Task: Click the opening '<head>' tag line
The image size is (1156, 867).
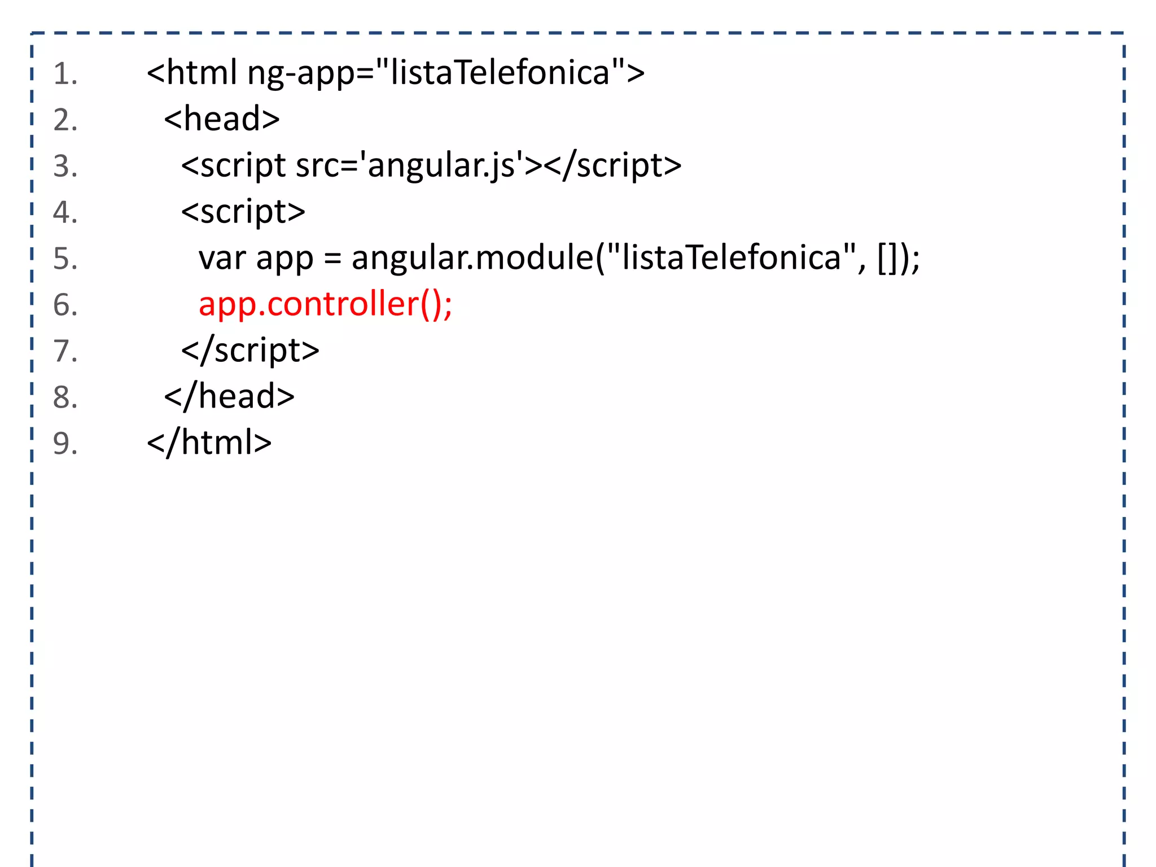Action: tap(222, 119)
